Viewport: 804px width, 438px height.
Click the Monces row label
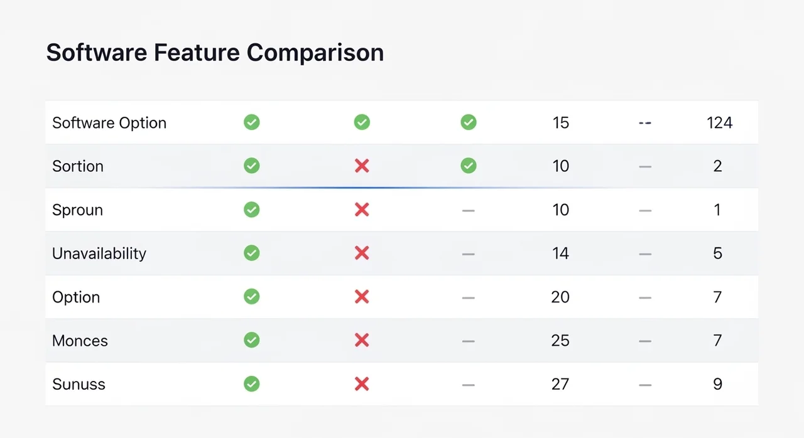(80, 341)
